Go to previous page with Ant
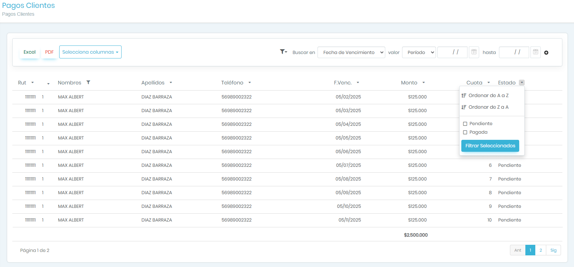This screenshot has width=574, height=267. point(517,250)
